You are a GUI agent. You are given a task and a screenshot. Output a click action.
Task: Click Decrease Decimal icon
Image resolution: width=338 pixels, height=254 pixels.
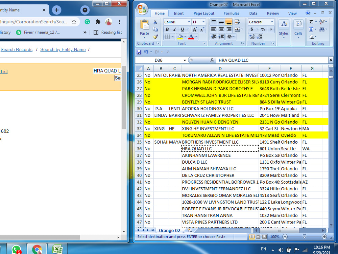click(260, 37)
